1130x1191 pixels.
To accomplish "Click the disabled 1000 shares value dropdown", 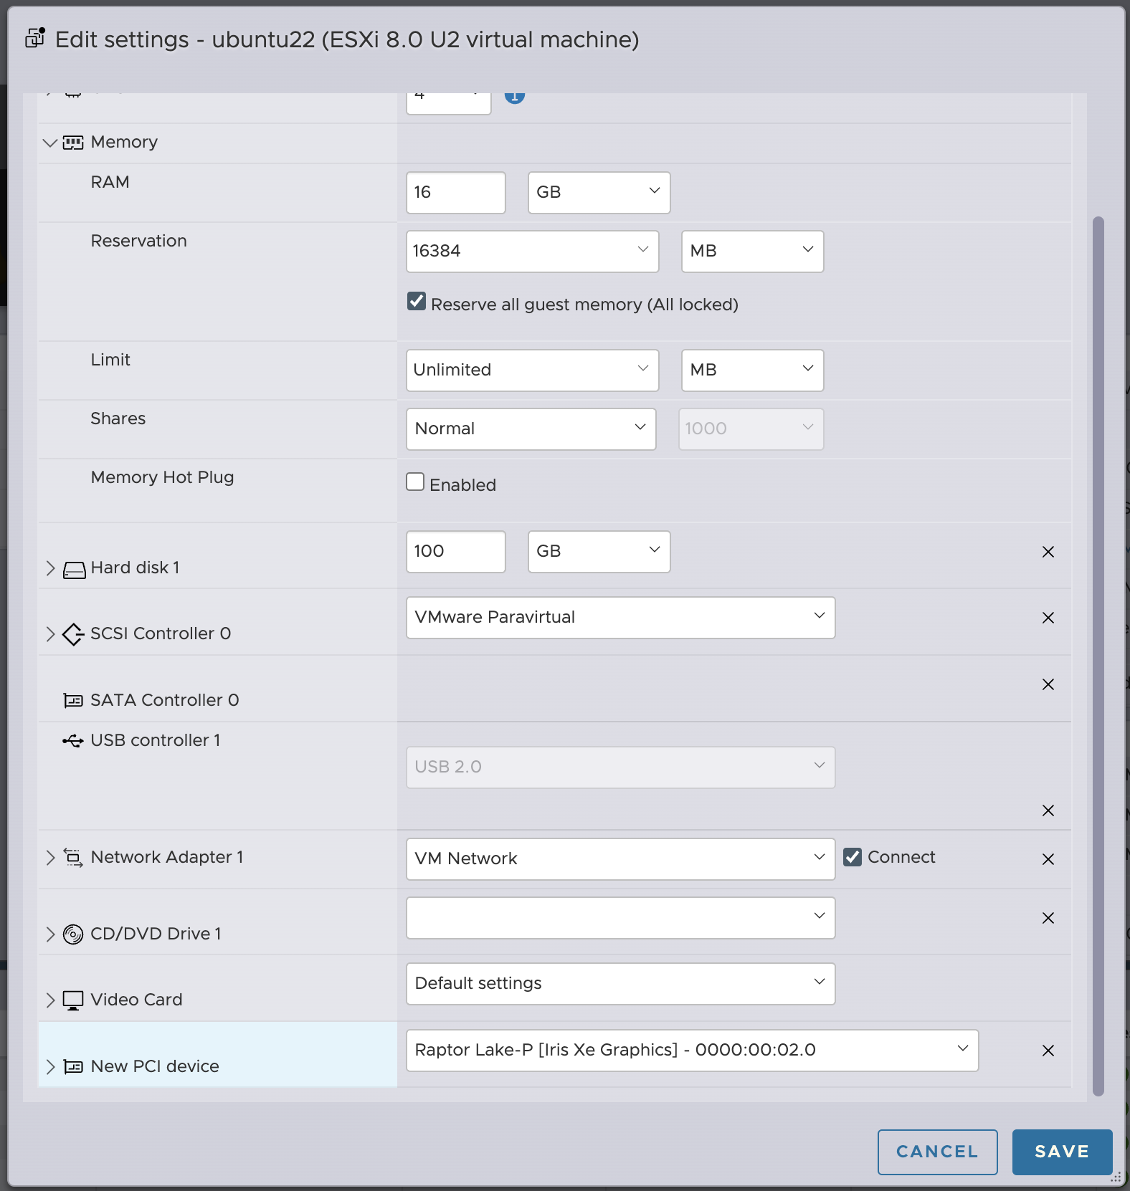I will [x=751, y=429].
